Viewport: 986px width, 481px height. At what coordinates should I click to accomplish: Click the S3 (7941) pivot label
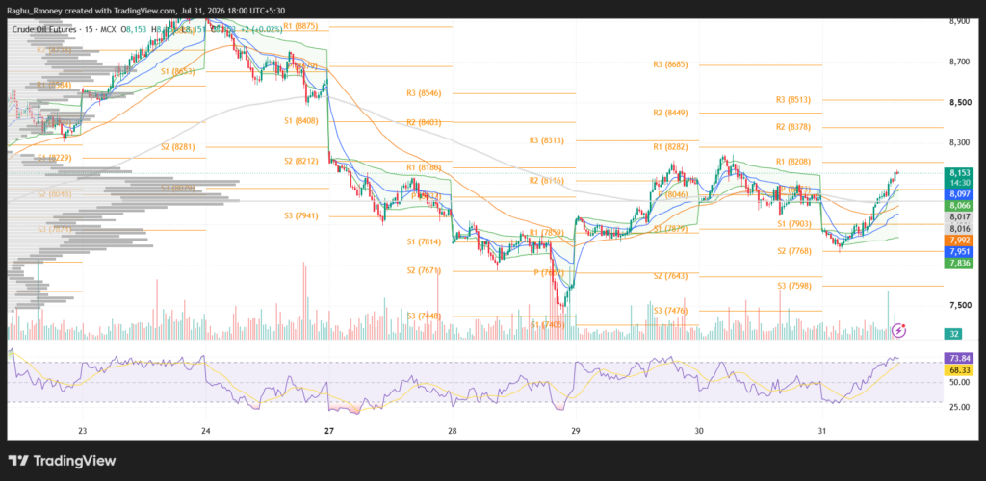[300, 216]
